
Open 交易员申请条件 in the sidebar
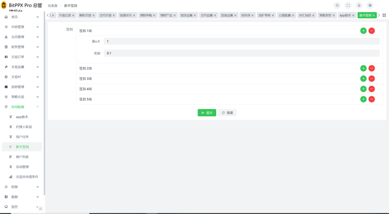[x=22, y=177]
